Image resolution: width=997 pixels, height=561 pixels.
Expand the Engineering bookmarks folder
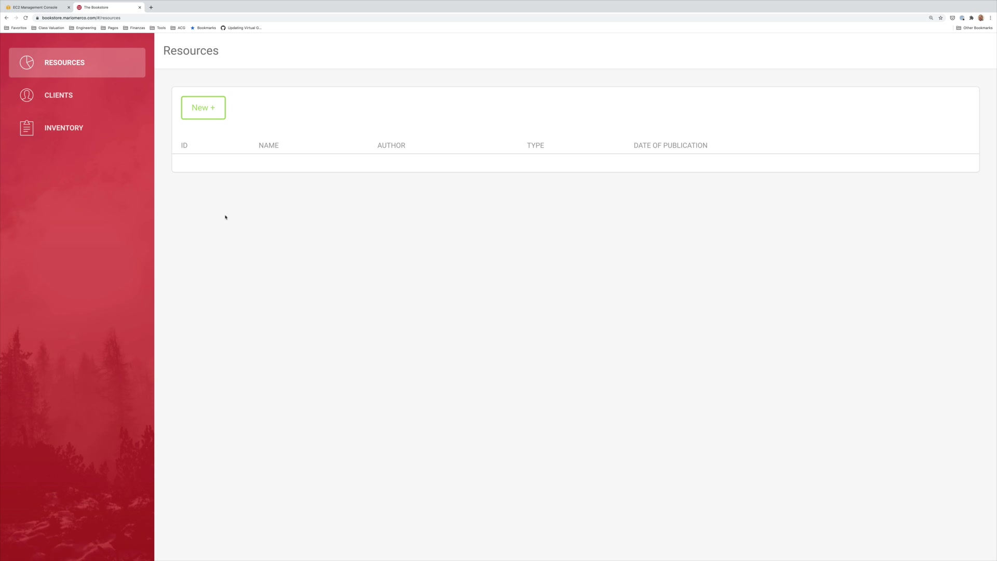83,28
